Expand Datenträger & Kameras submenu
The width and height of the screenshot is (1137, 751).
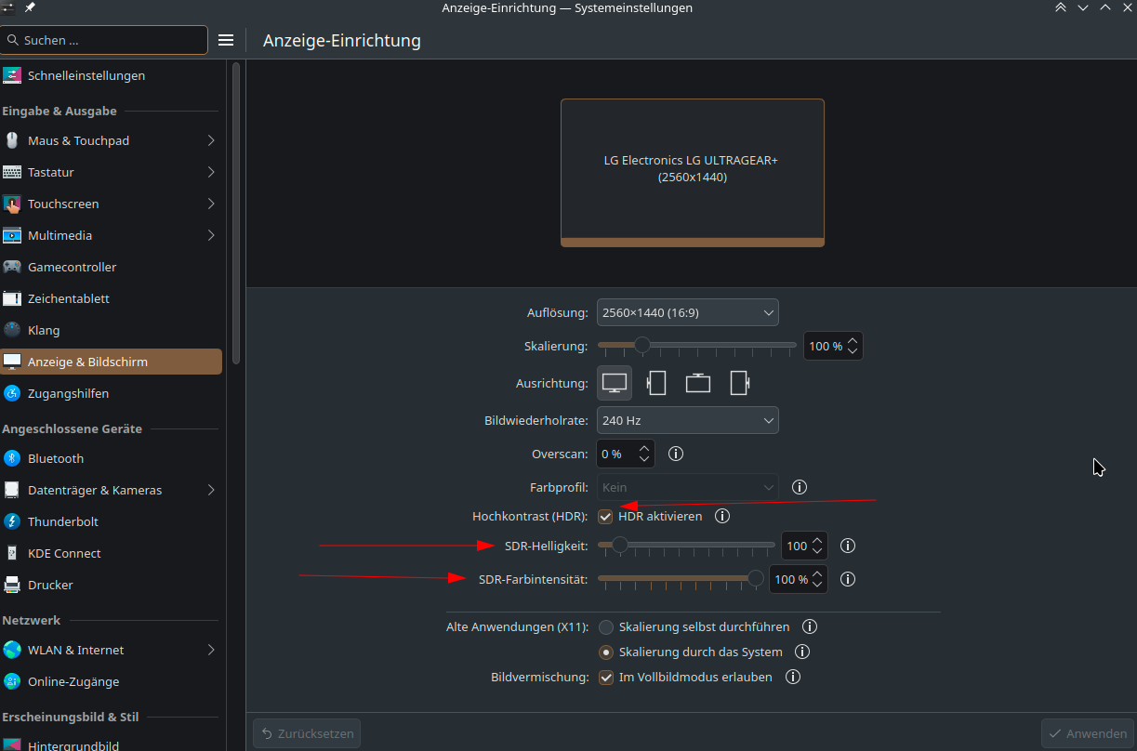(211, 490)
